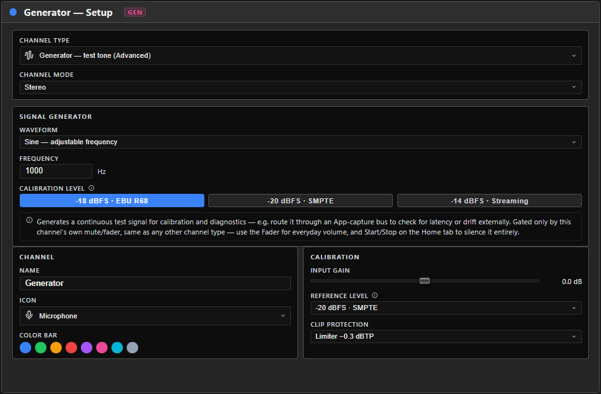Screen dimensions: 601x394
Task: Choose the gray color bar swatch
Action: [132, 348]
